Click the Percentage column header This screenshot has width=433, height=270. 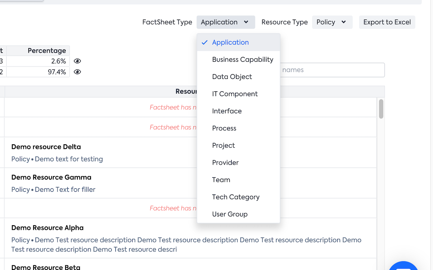coord(38,51)
